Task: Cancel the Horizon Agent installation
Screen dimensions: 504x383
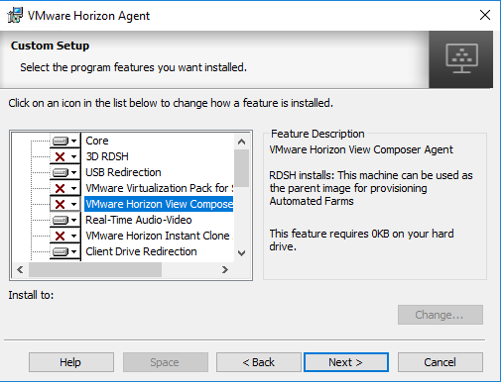Action: click(441, 362)
